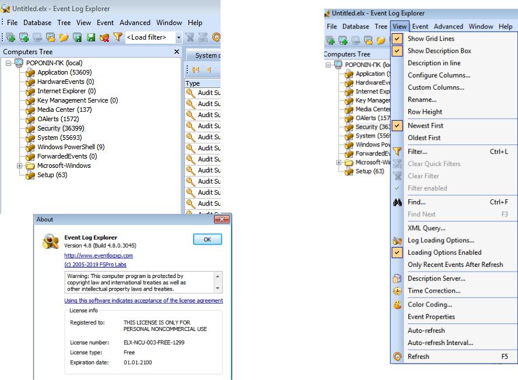Choose Configure Columns in View menu
The width and height of the screenshot is (518, 380).
454,75
